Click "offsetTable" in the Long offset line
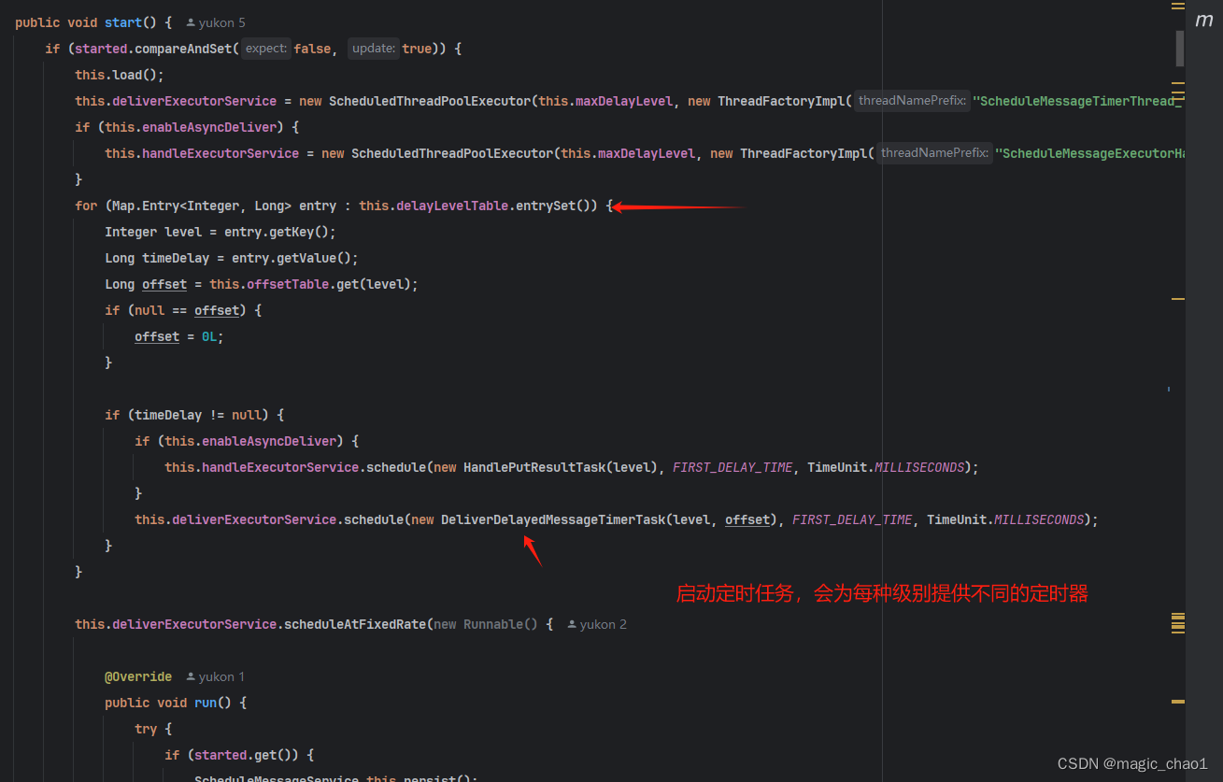1223x782 pixels. 288,284
